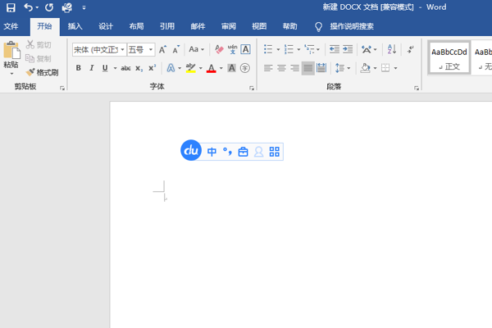
Task: Toggle show paragraph marks icon
Action: pyautogui.click(x=411, y=49)
